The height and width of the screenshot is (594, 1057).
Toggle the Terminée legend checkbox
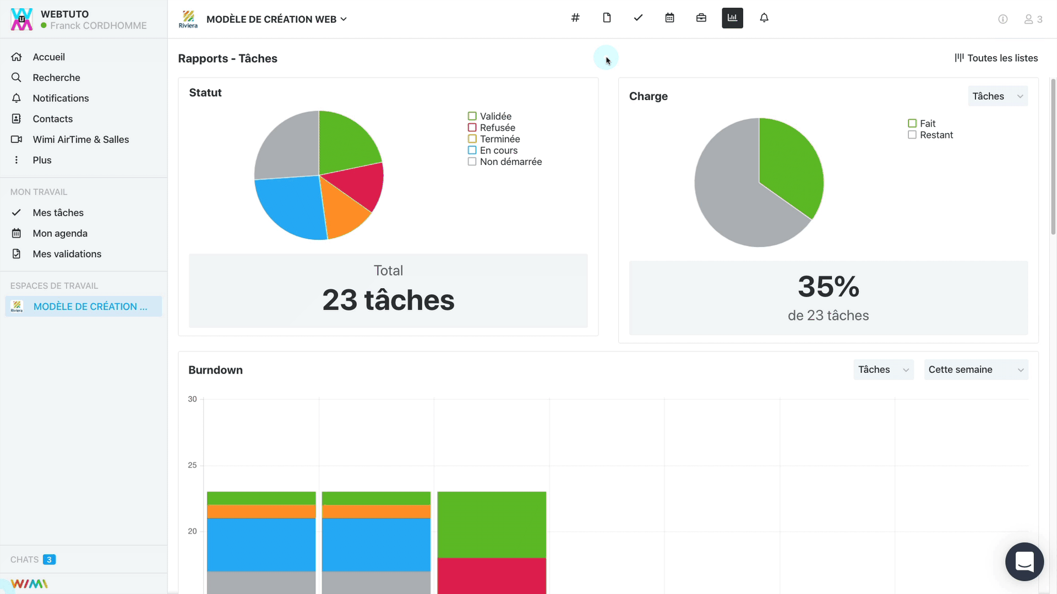click(472, 139)
